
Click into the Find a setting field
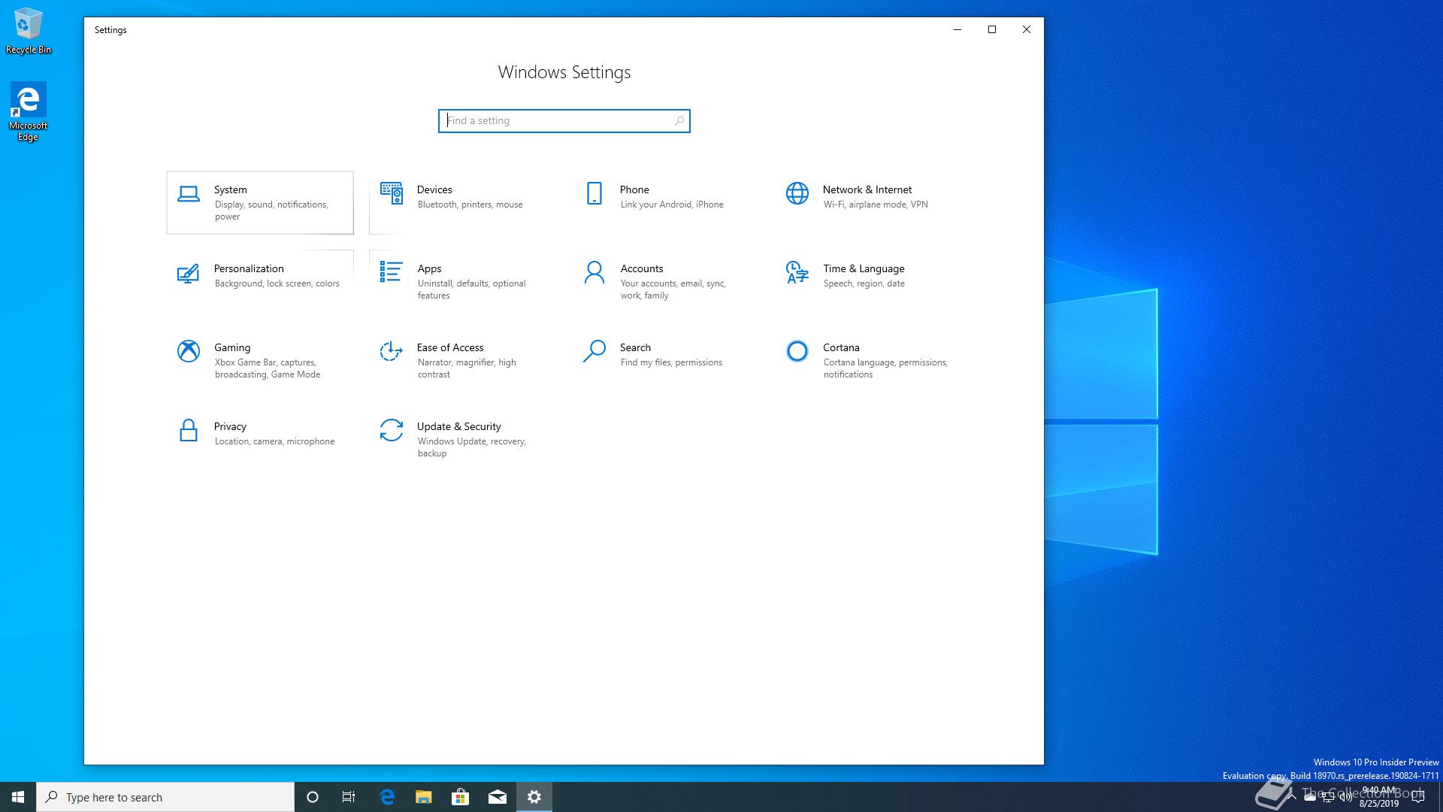[x=564, y=121]
